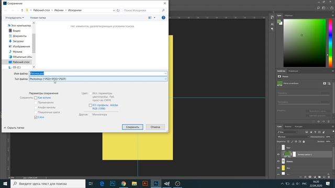Show the hidden topmost layer visibility box
The width and height of the screenshot is (335, 188).
click(278, 147)
